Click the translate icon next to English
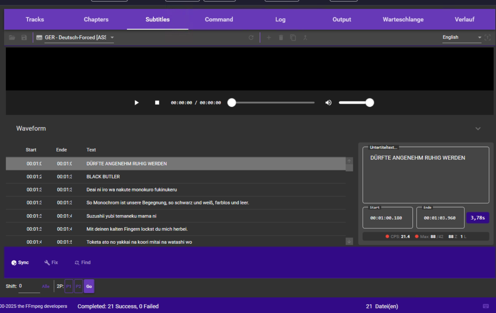Viewport: 496px width, 313px height. coord(488,37)
